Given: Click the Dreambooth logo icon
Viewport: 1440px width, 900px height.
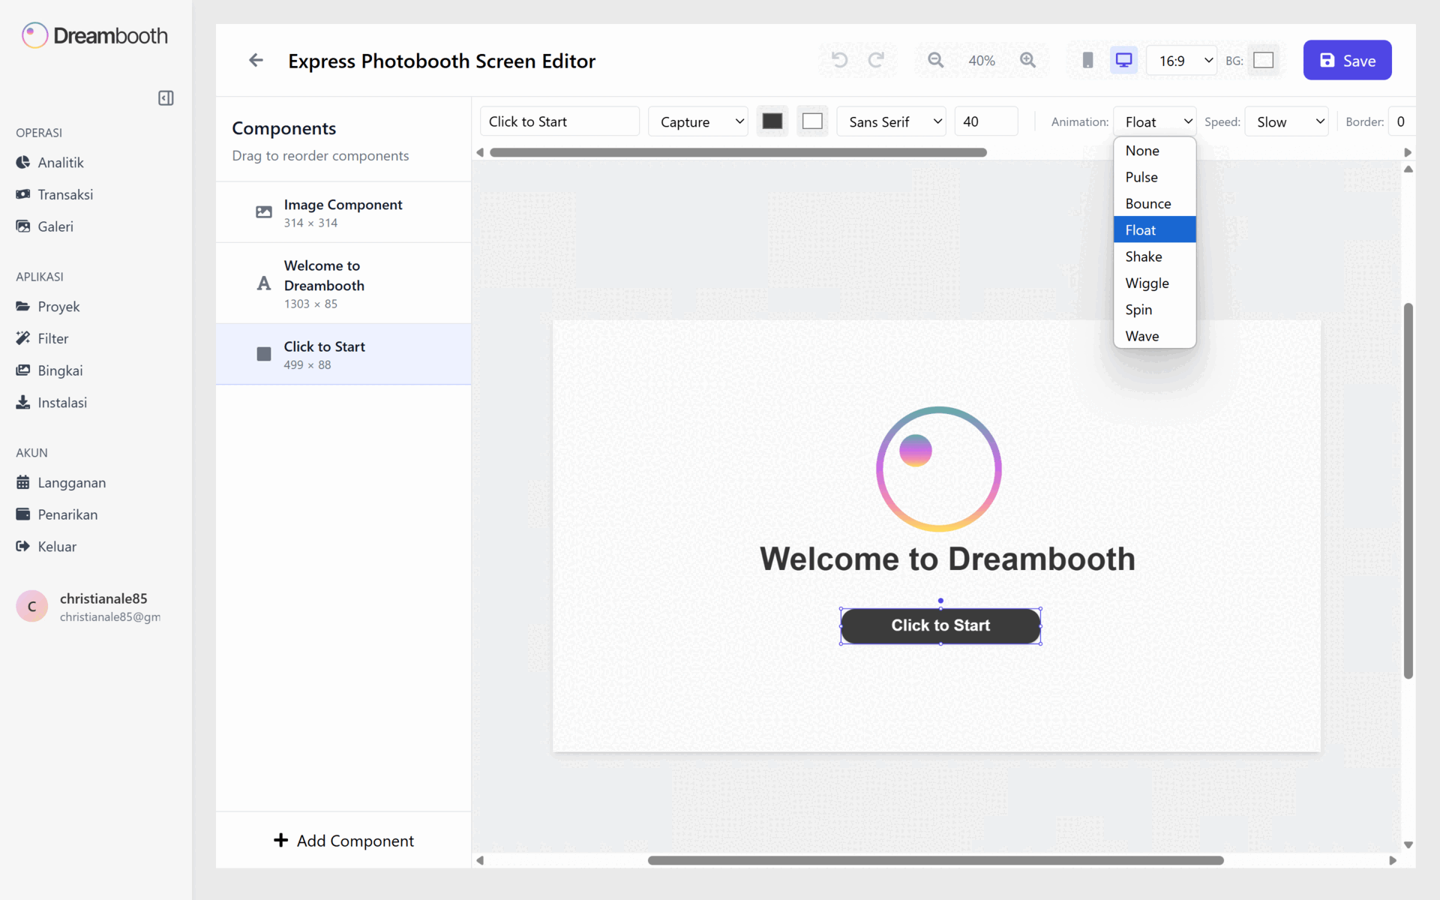Looking at the screenshot, I should tap(34, 35).
